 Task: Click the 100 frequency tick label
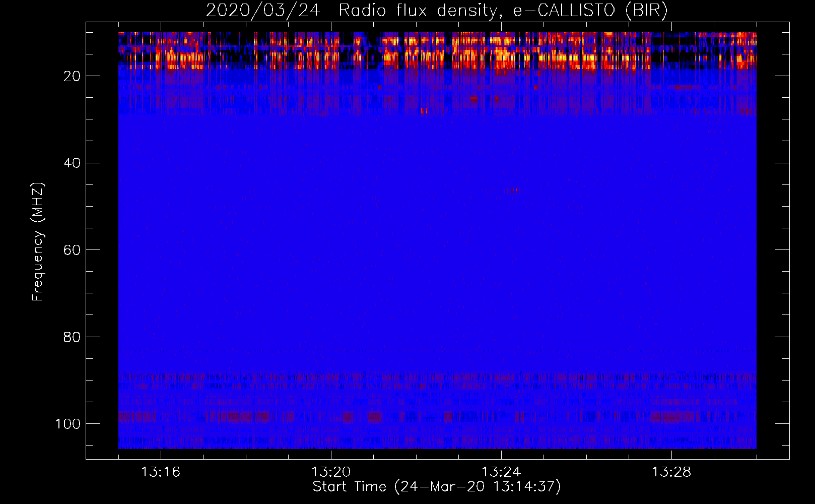point(68,424)
